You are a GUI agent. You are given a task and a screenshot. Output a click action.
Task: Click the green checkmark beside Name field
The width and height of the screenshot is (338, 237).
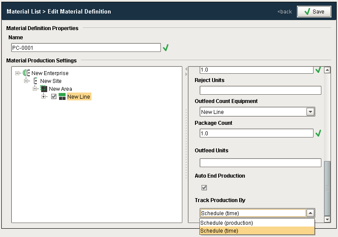pos(166,48)
